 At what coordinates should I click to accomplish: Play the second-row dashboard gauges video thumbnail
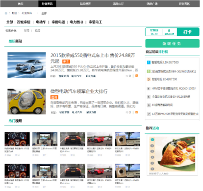click(17, 171)
